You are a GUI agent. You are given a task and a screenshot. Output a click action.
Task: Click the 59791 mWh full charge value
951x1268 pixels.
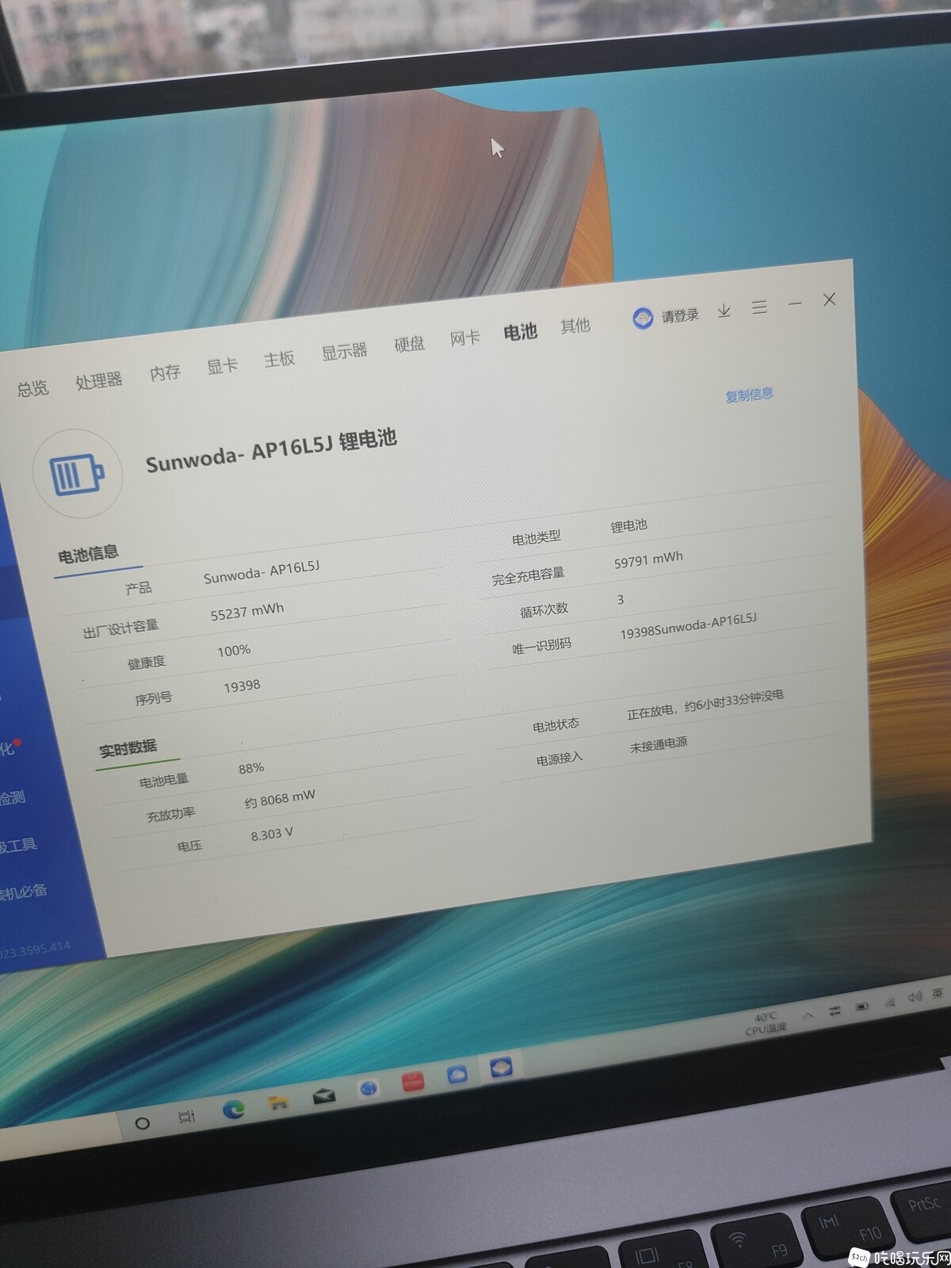(x=648, y=560)
